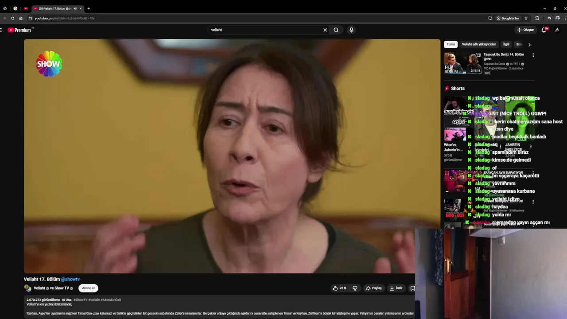Clear the search box with X

click(325, 30)
